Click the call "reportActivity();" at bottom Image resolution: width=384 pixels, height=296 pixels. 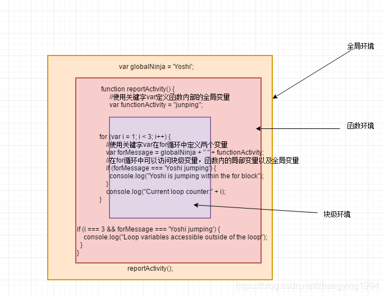(150, 269)
